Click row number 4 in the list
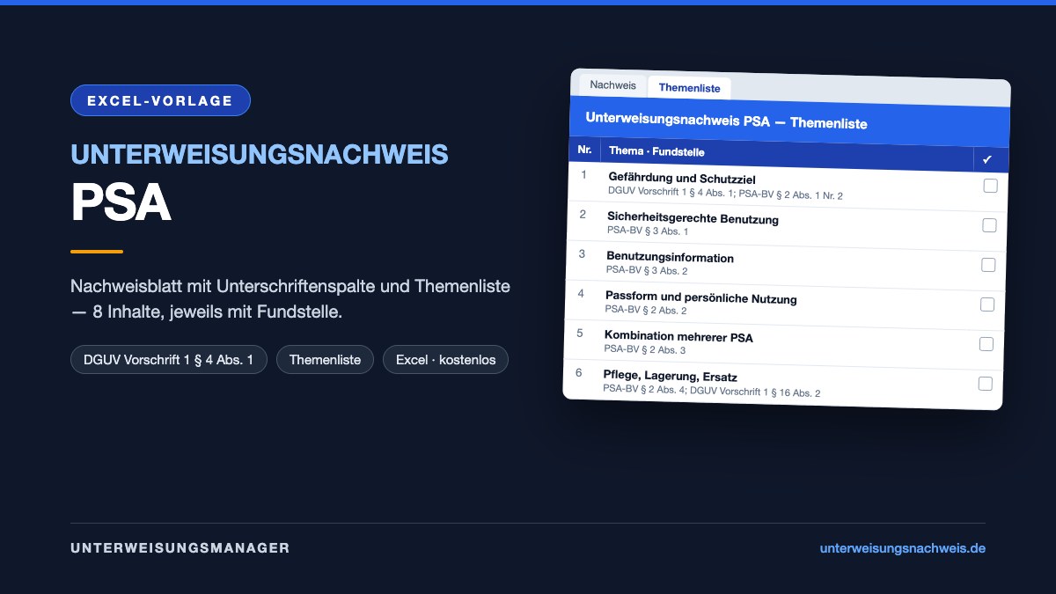The height and width of the screenshot is (594, 1056). 581,293
